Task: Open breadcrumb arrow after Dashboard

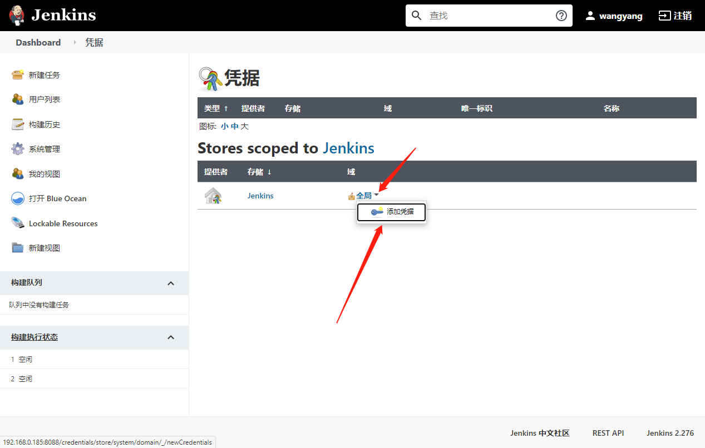Action: [x=75, y=42]
